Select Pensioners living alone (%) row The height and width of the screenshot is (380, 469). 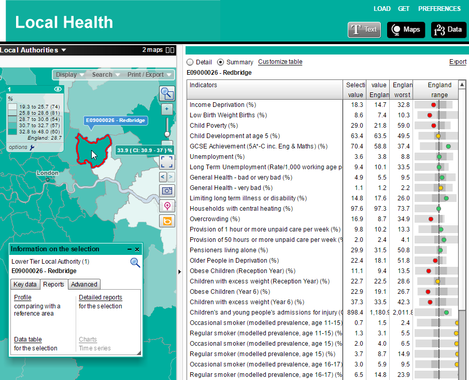point(322,250)
